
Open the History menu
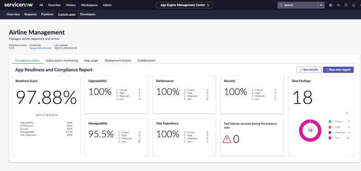(x=70, y=5)
